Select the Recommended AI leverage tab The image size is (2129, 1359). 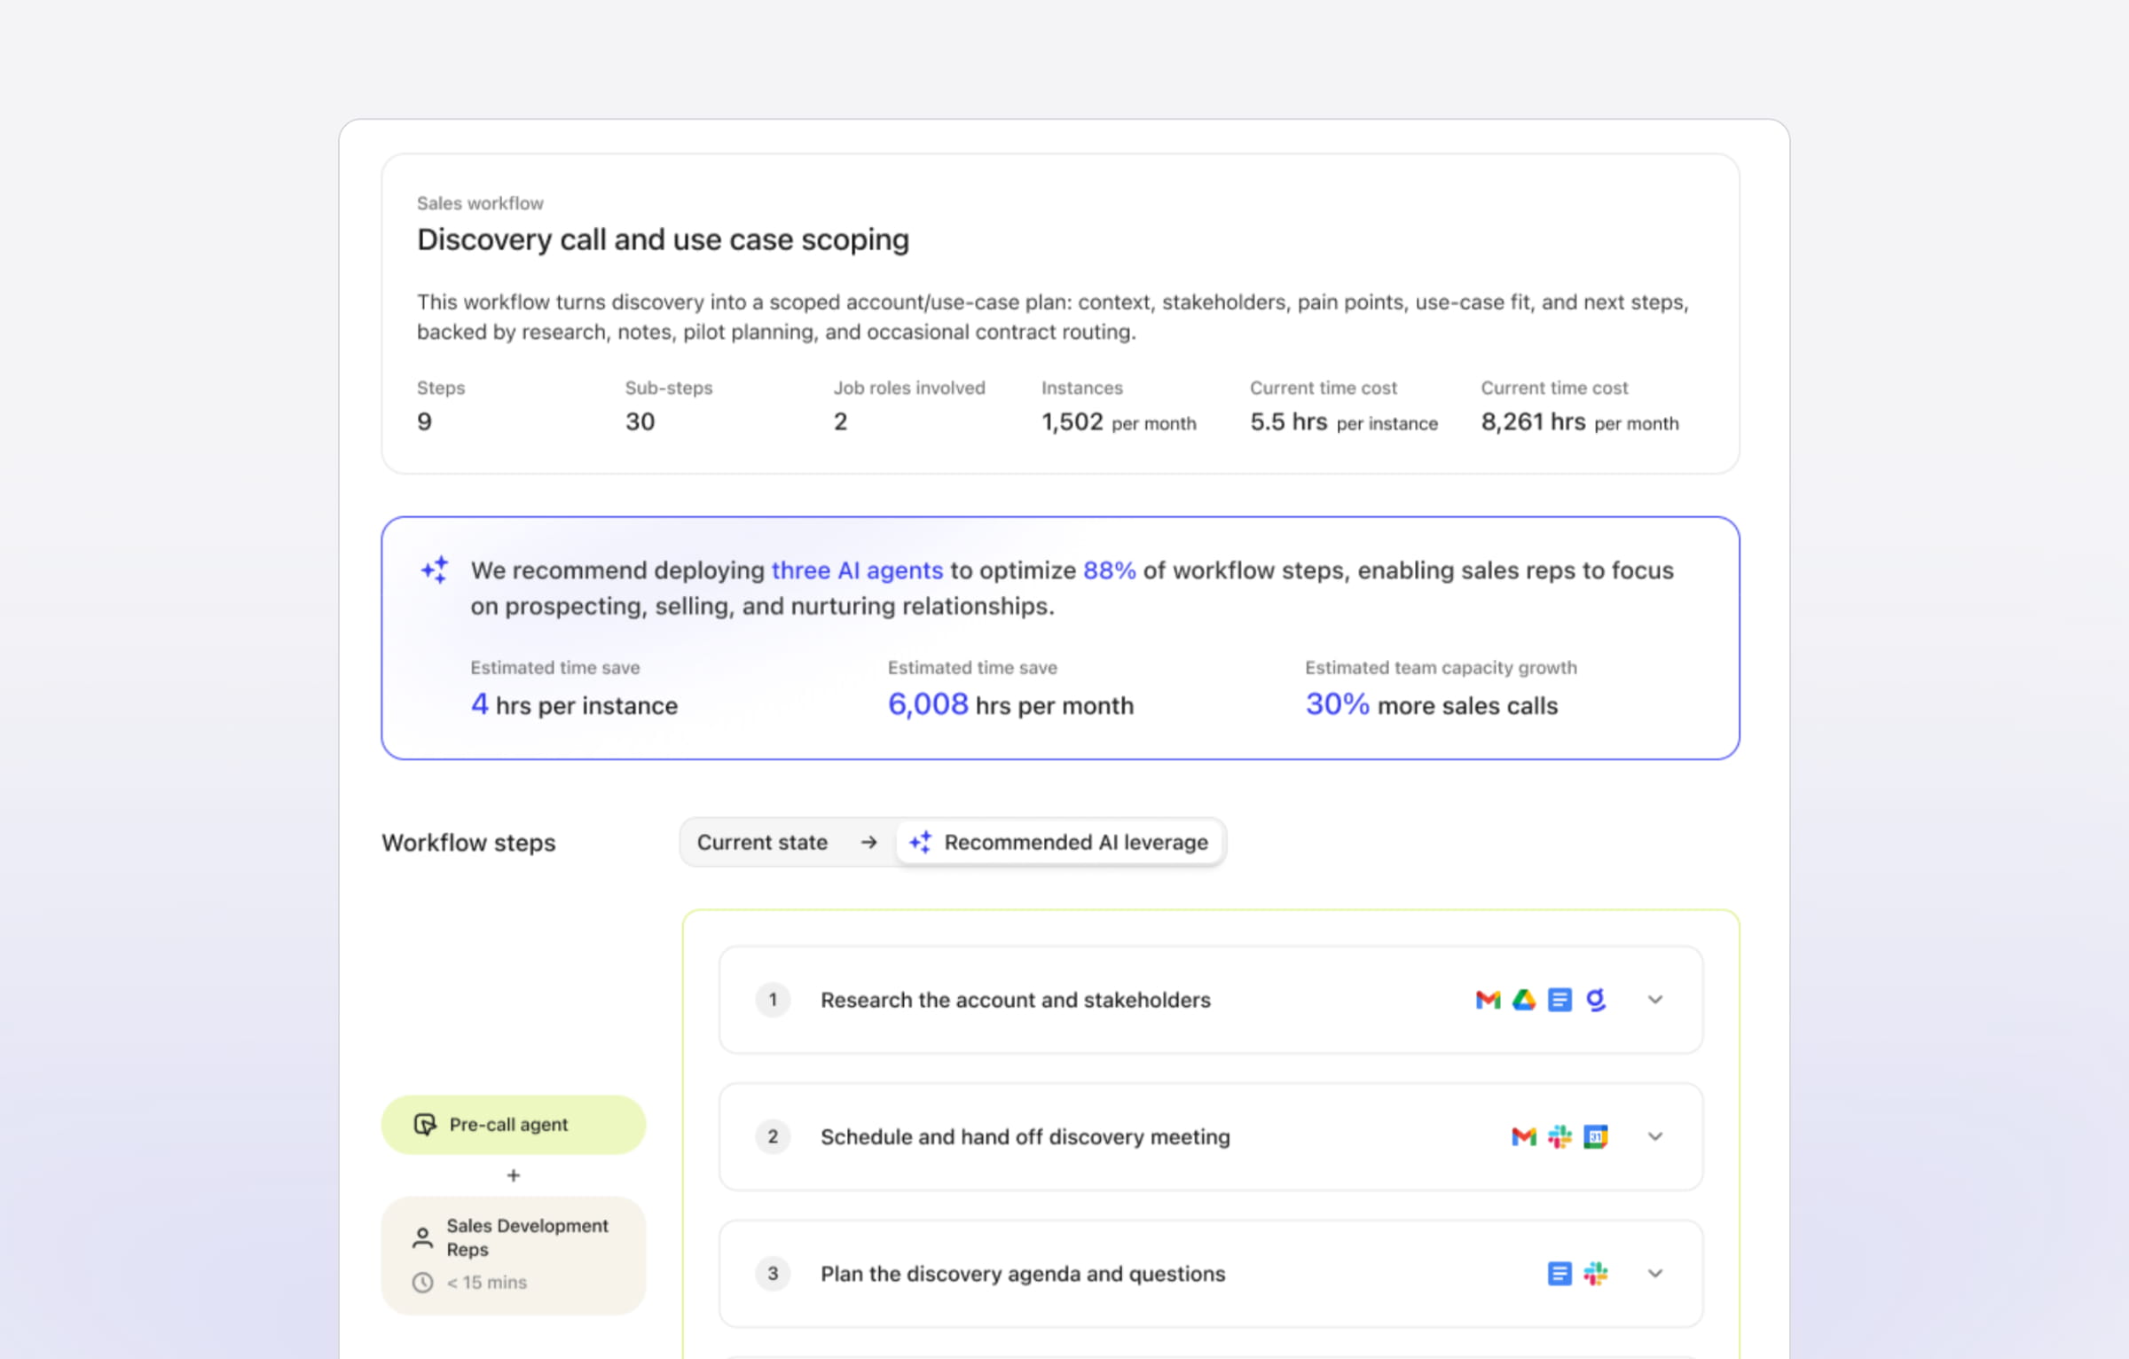1060,842
